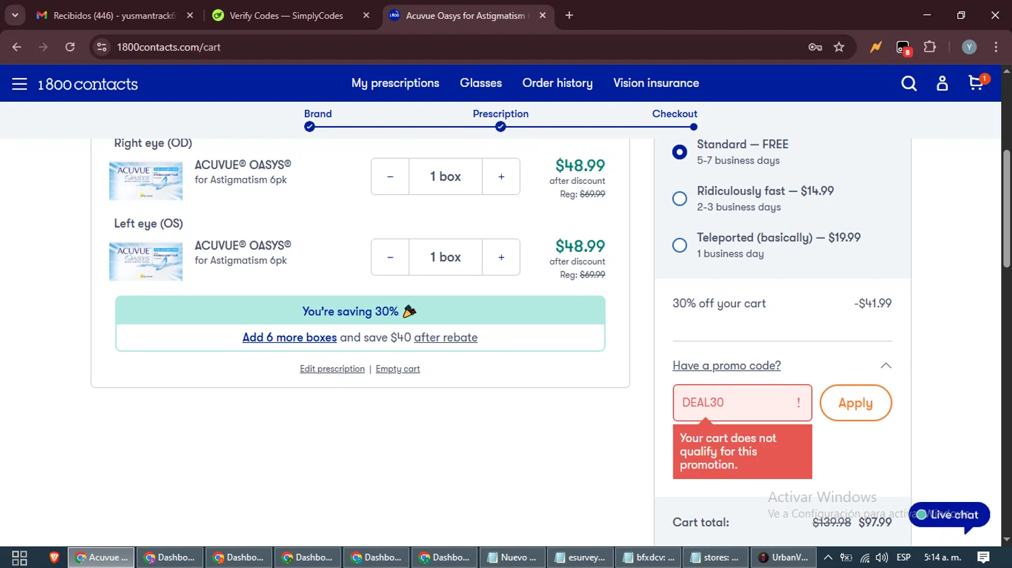Image resolution: width=1012 pixels, height=568 pixels.
Task: Open extension icon with red badge
Action: pyautogui.click(x=903, y=47)
